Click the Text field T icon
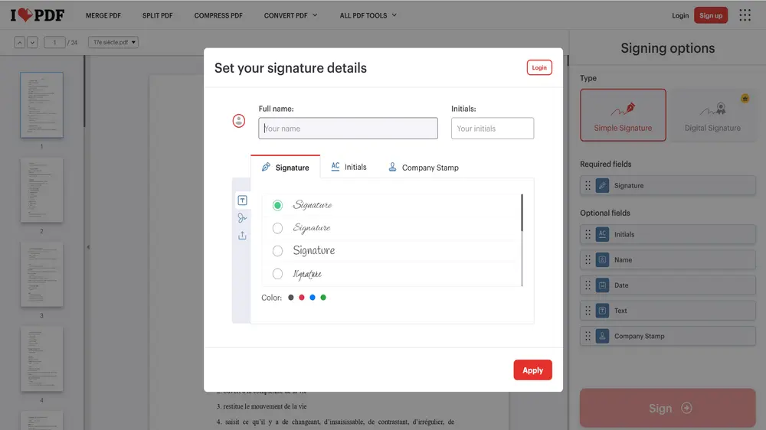 602,311
